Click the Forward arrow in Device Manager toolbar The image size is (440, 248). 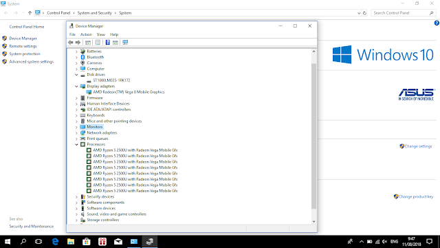(78, 43)
